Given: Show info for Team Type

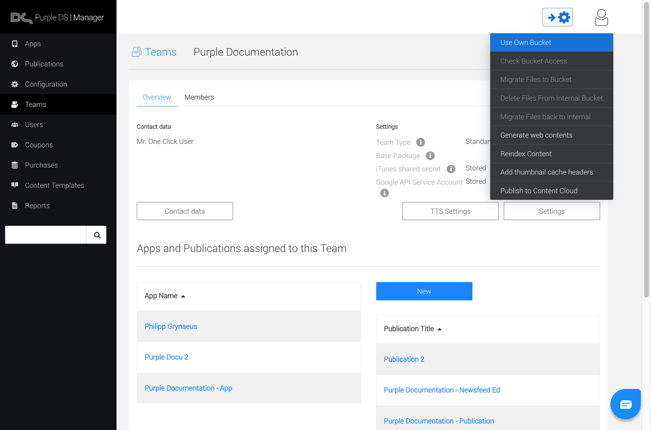Looking at the screenshot, I should 420,142.
